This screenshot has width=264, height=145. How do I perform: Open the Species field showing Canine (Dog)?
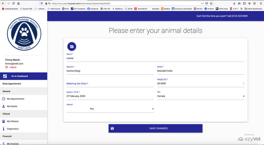110,71
